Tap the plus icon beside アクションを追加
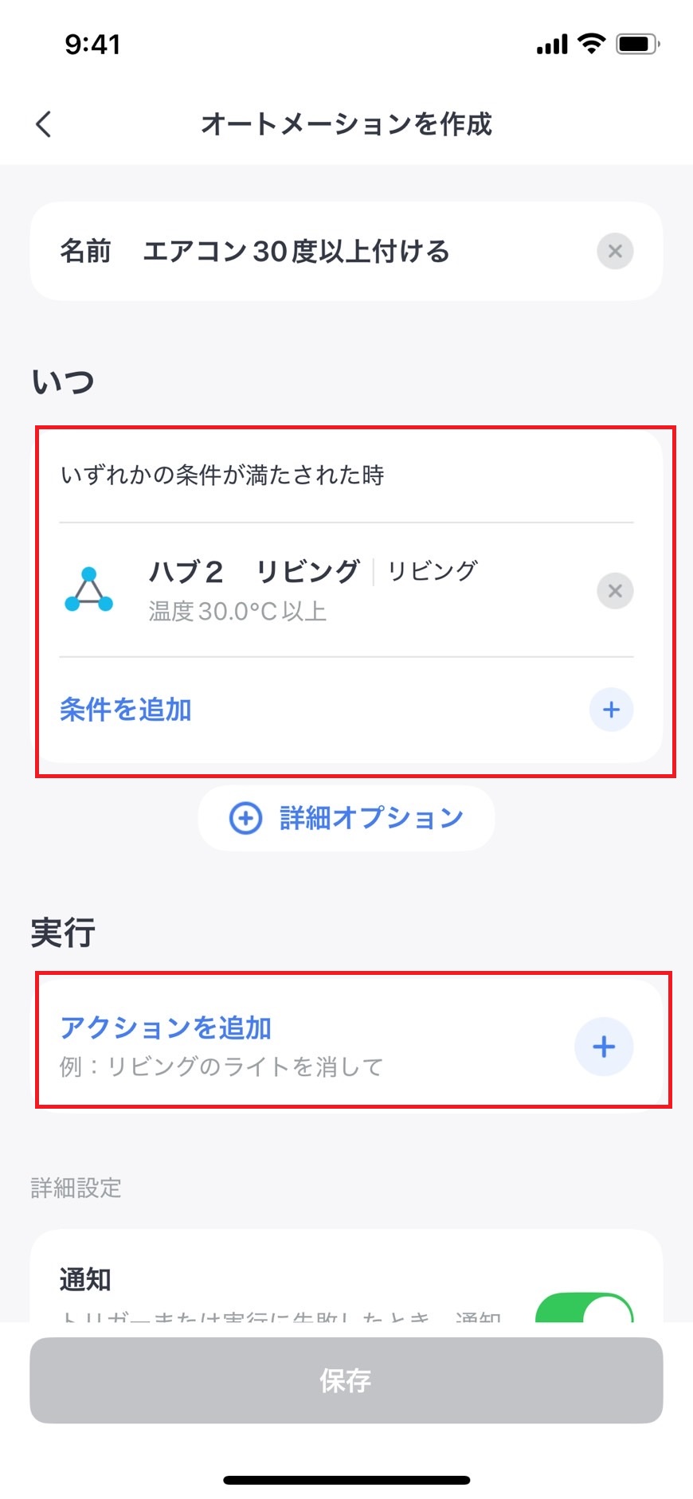Viewport: 693px width, 1499px height. [x=604, y=1047]
